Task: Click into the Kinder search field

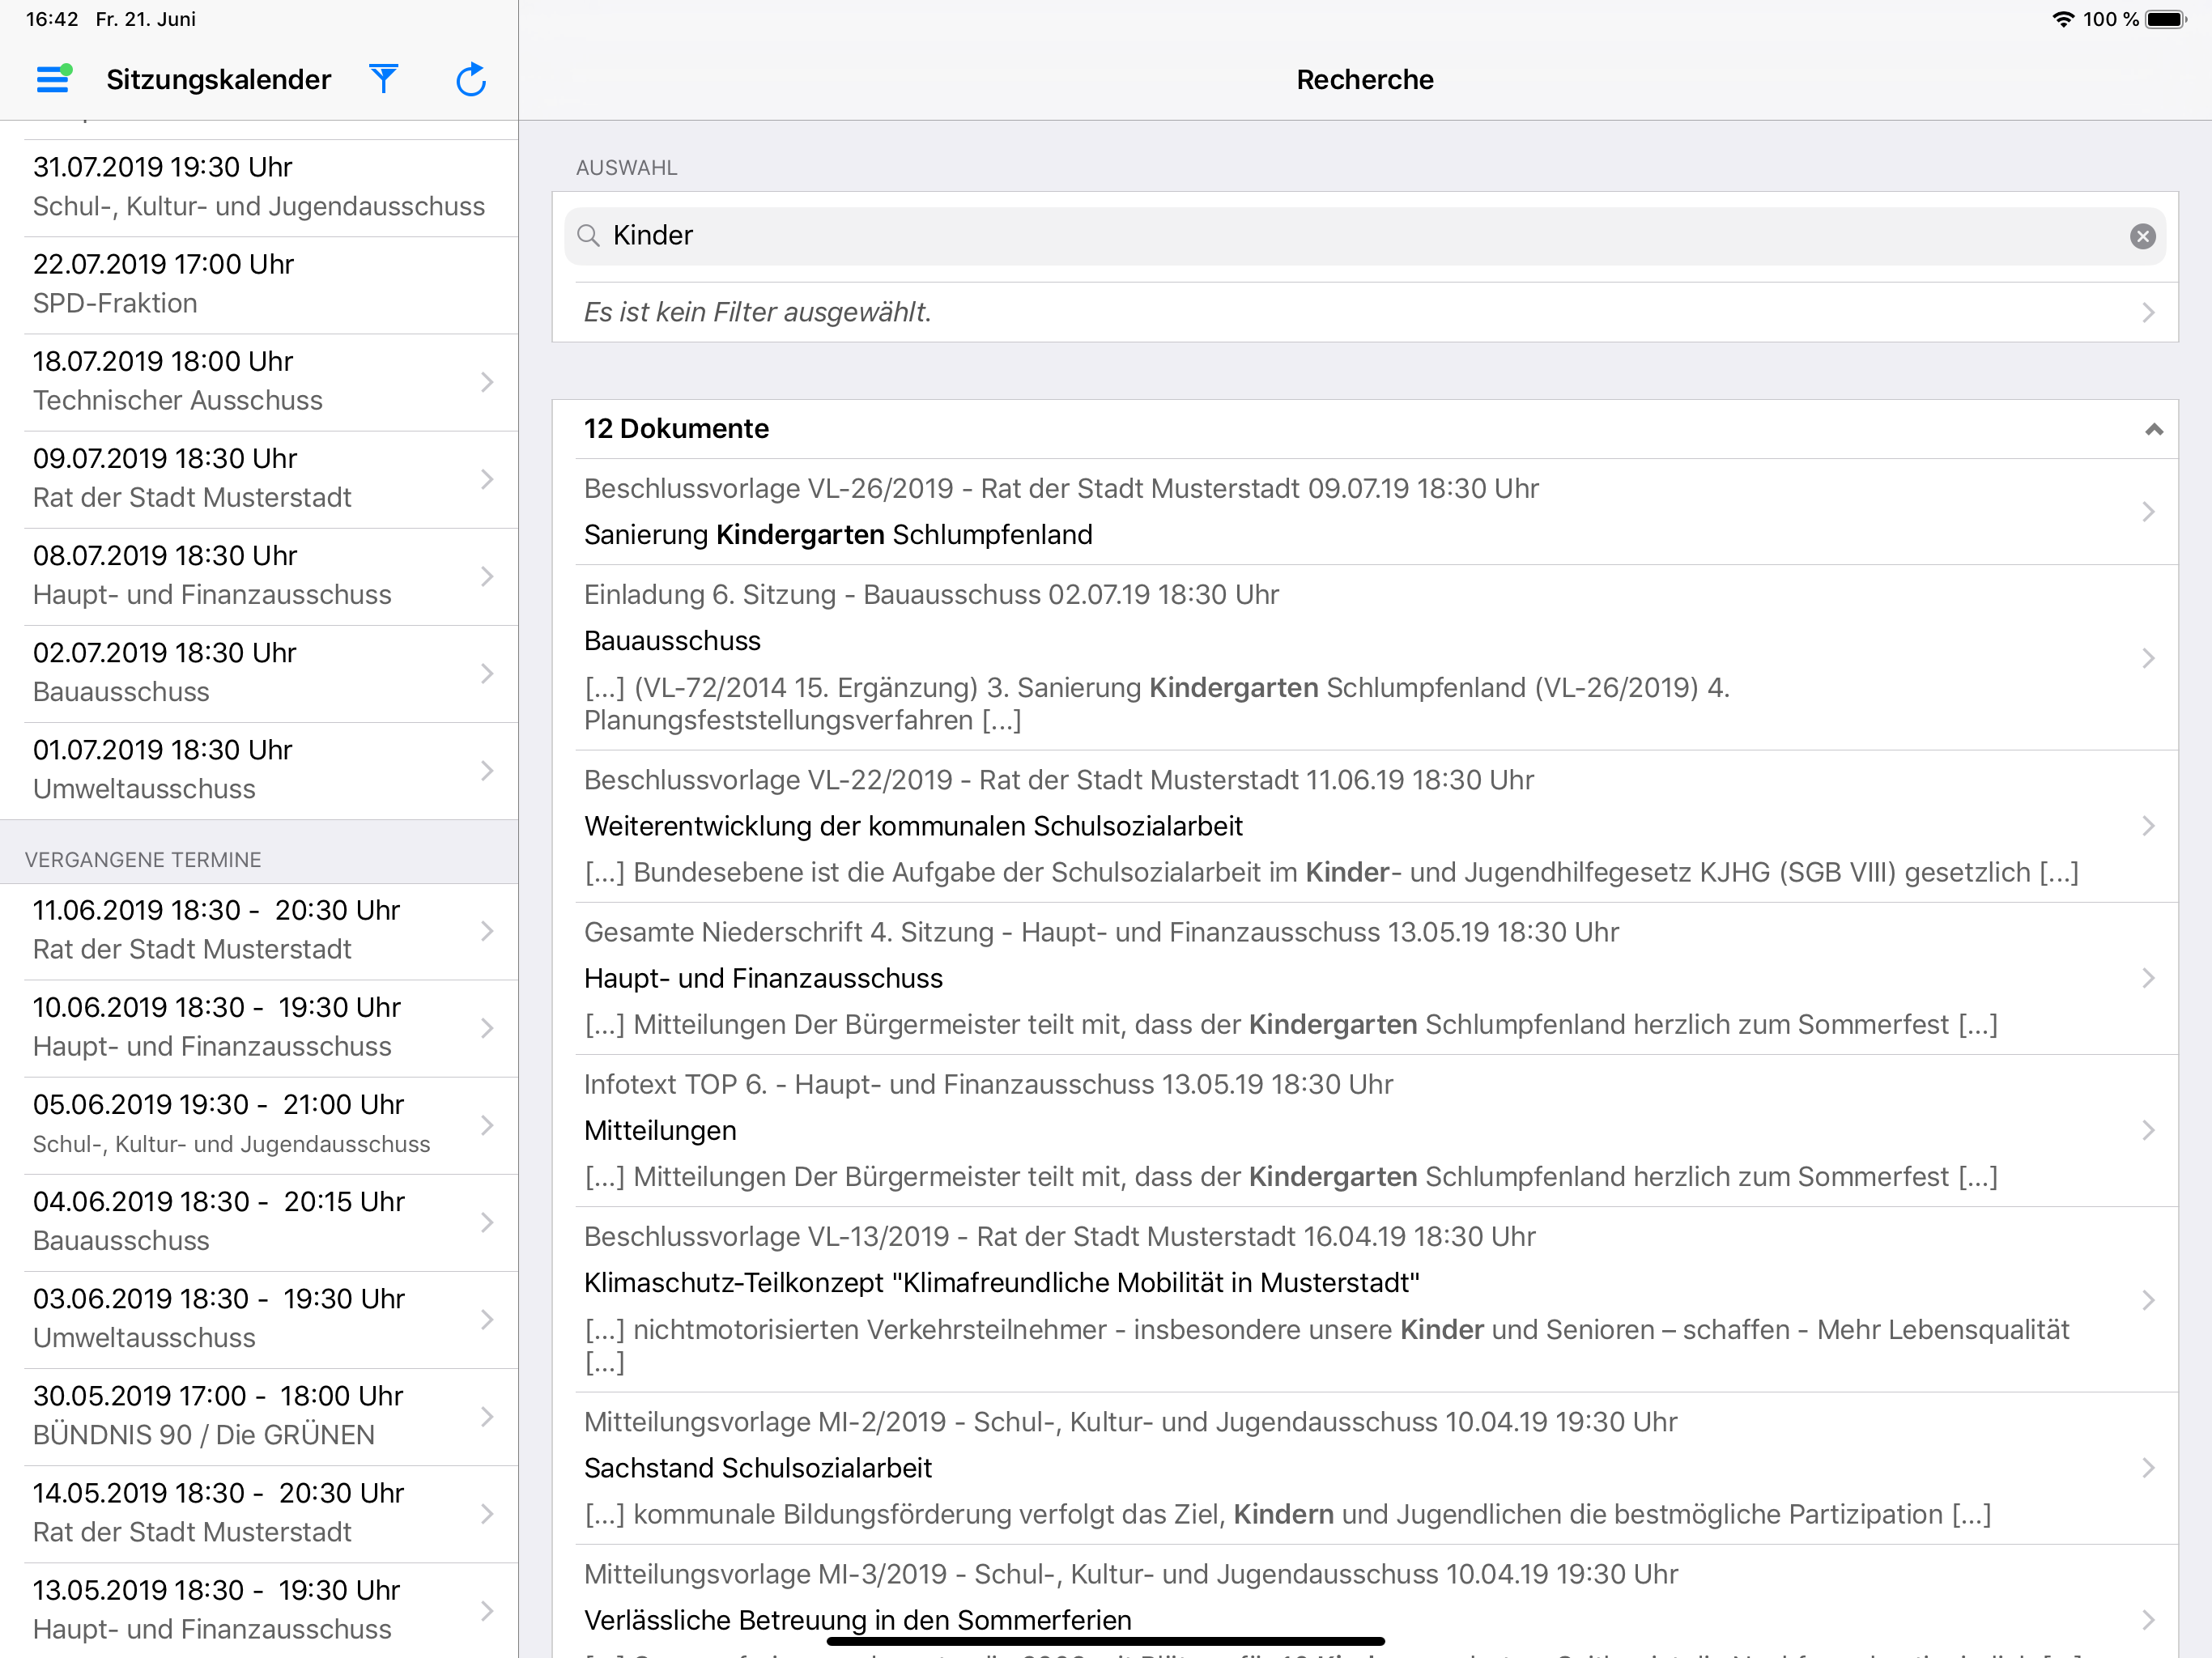Action: point(1365,236)
